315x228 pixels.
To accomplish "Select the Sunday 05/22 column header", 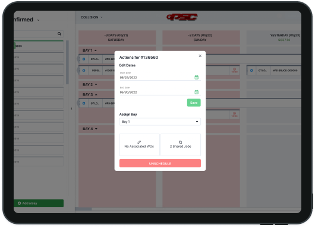I will tap(201, 37).
